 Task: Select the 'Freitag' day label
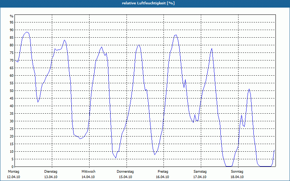[x=163, y=172]
